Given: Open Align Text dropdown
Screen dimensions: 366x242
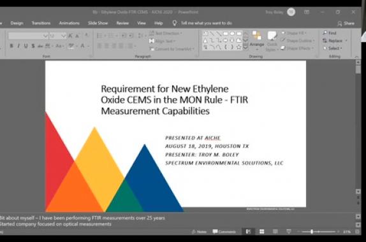Looking at the screenshot, I should click(163, 41).
